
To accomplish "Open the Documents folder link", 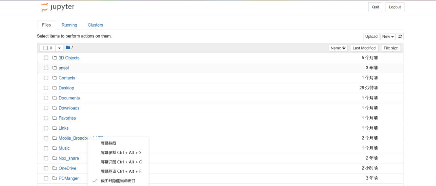I will point(69,98).
